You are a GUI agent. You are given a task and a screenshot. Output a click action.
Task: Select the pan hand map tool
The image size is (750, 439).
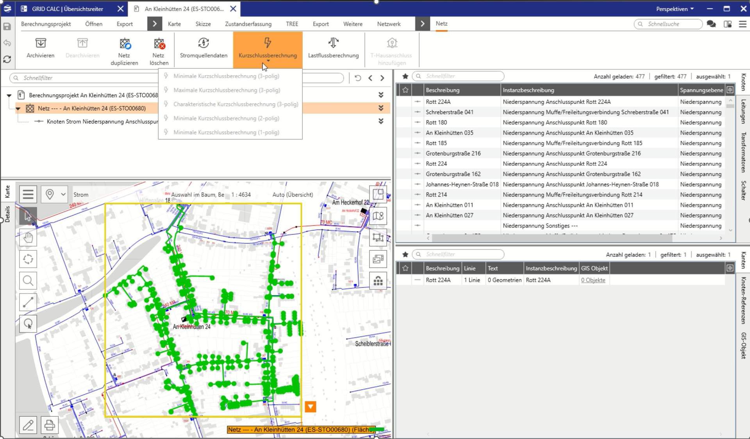point(28,237)
